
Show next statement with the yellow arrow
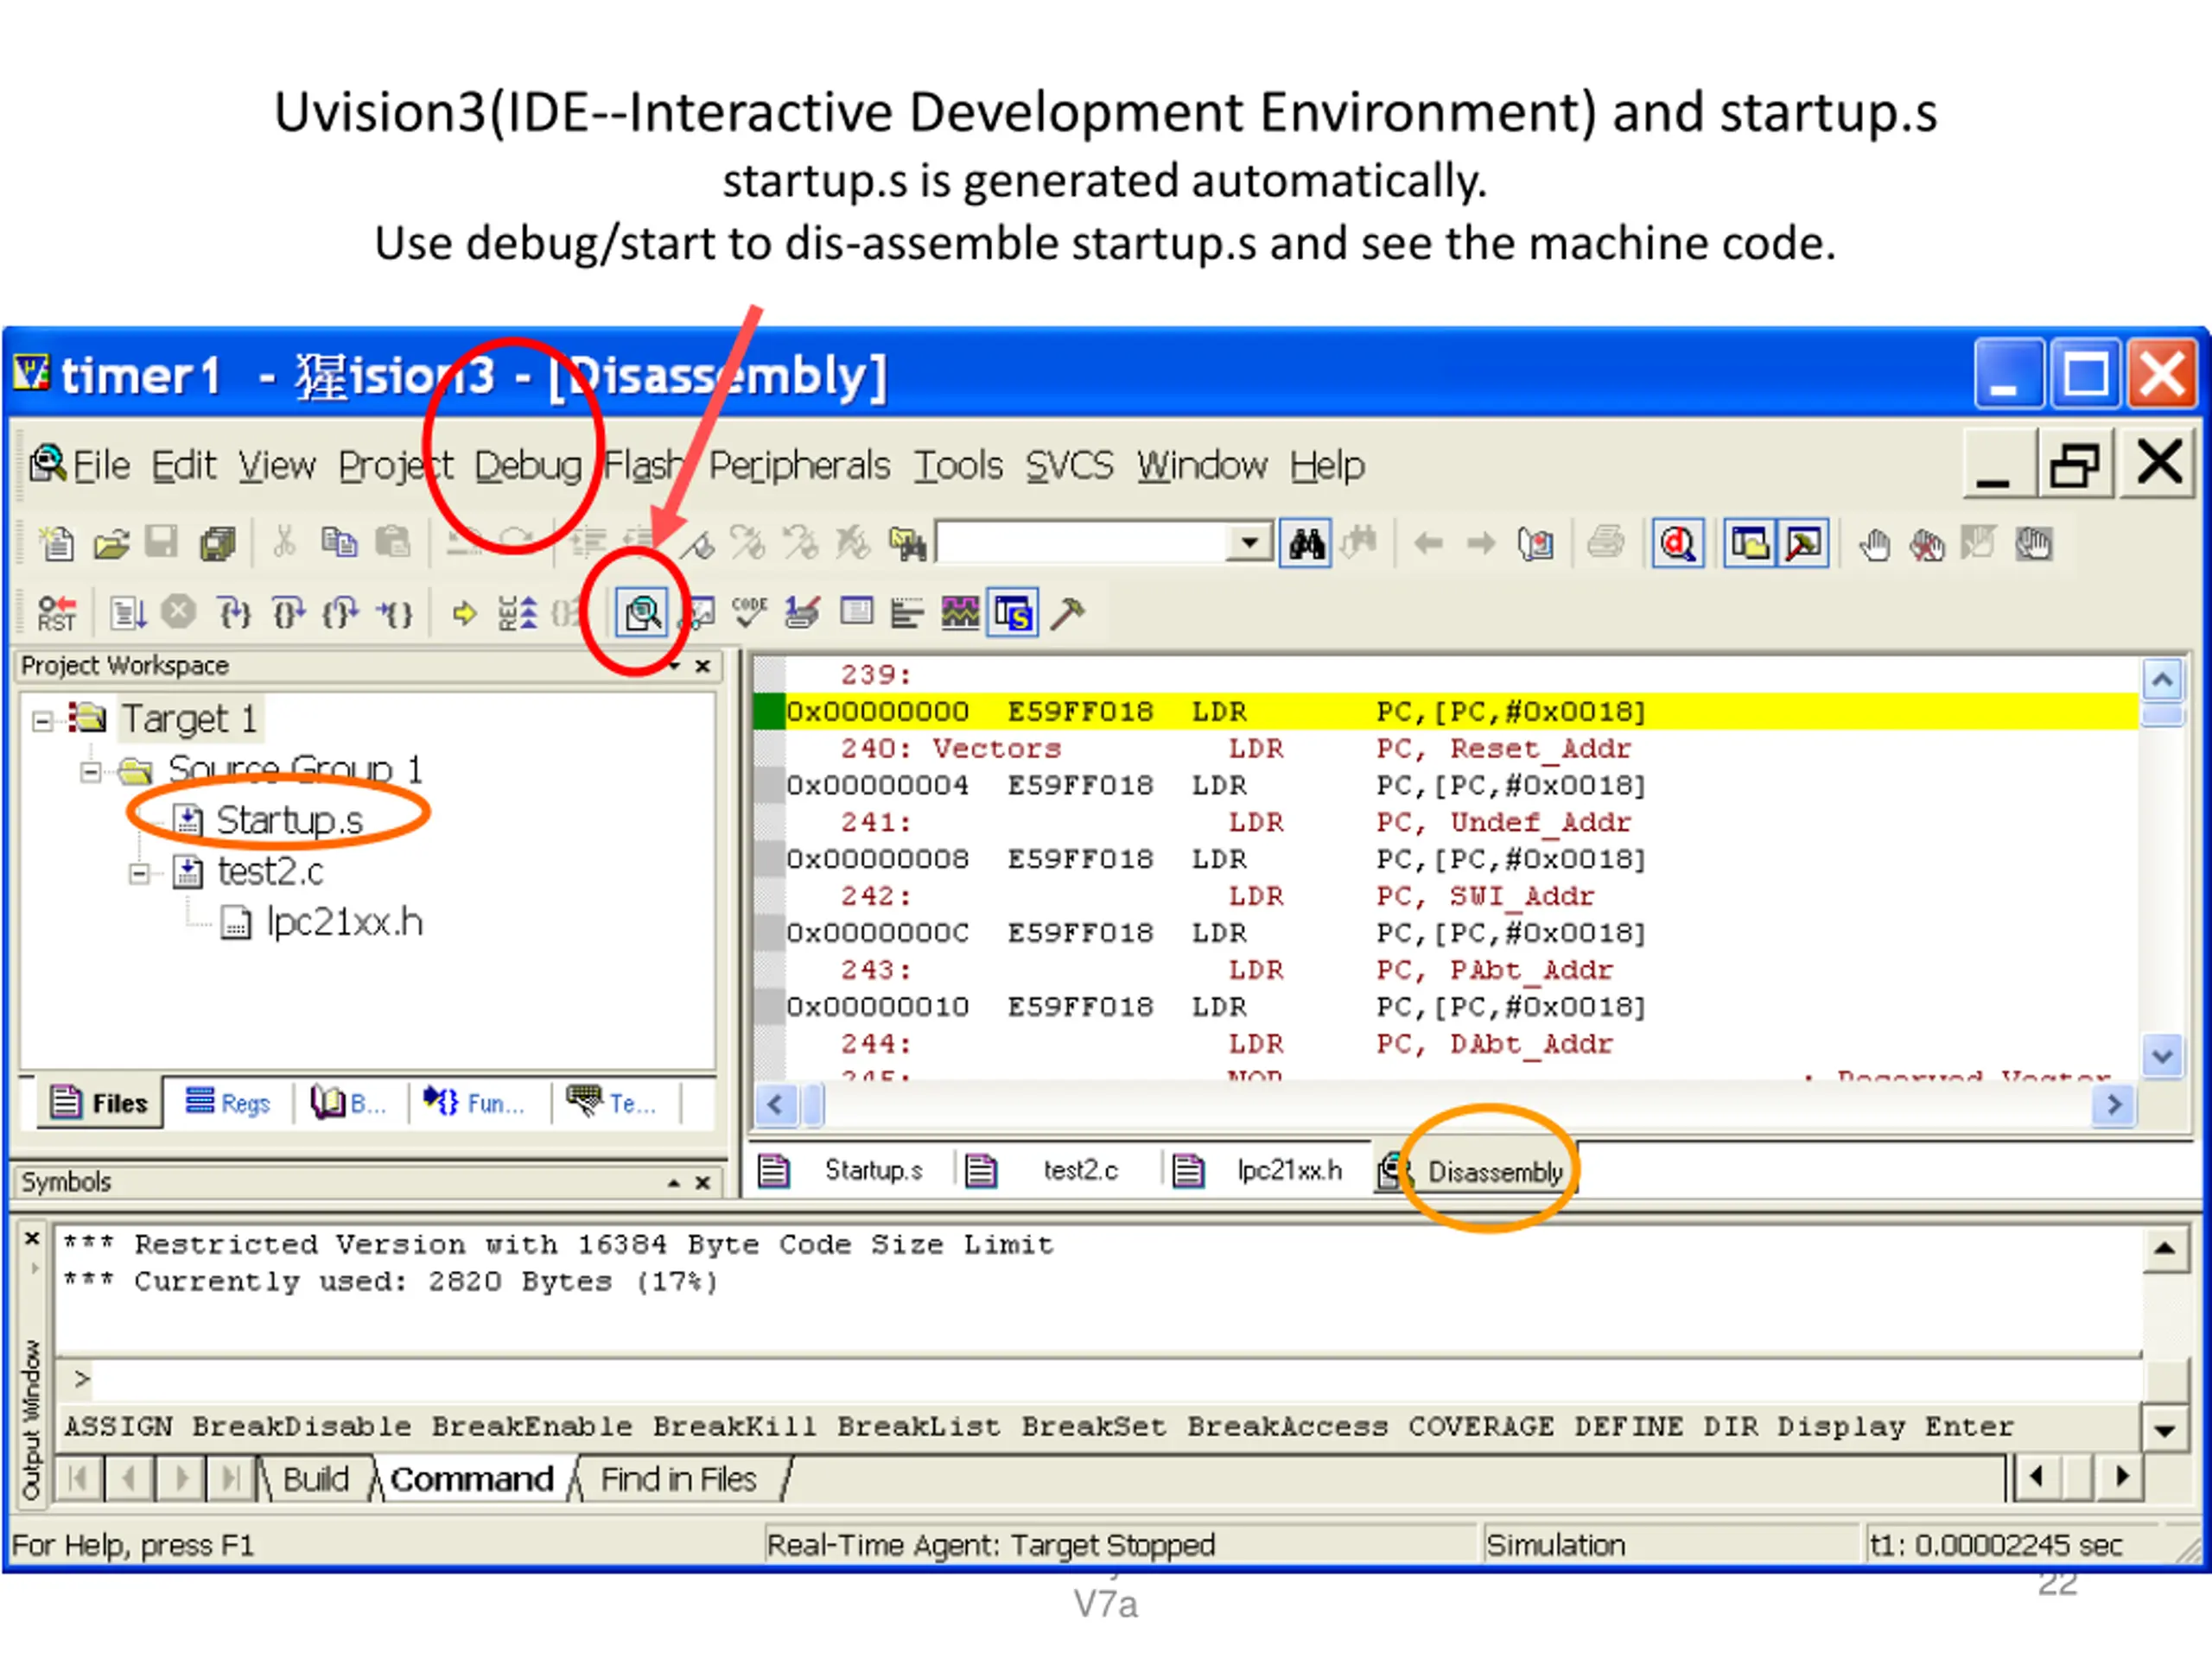pyautogui.click(x=464, y=612)
